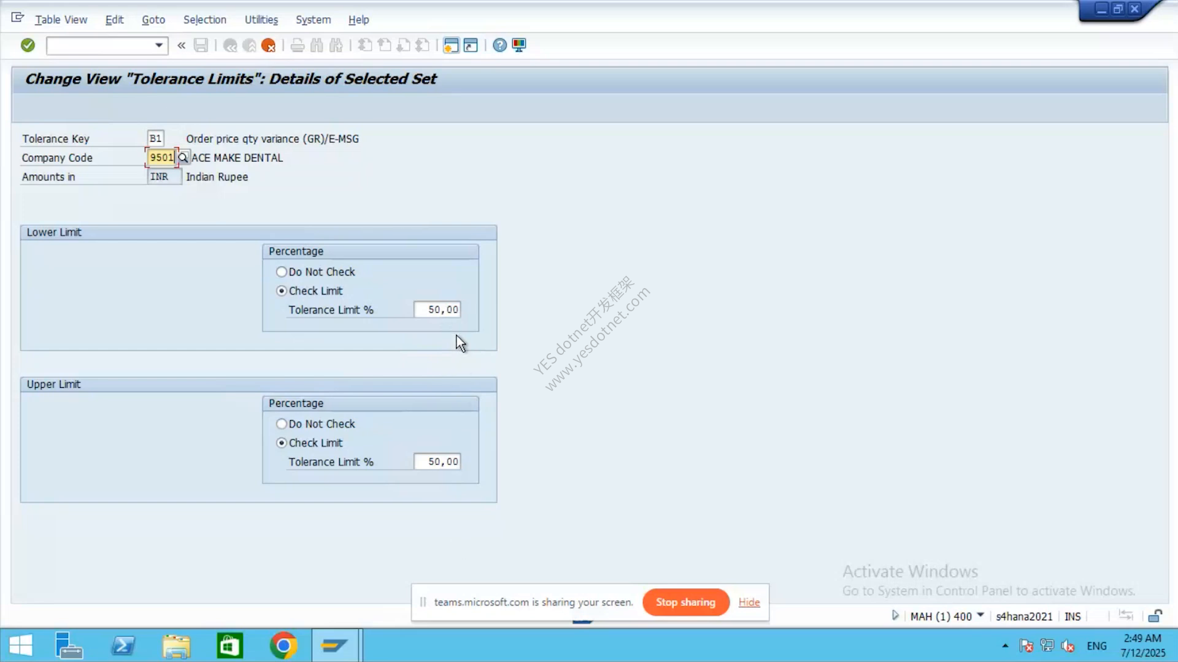This screenshot has width=1178, height=662.
Task: Open the Help question mark icon
Action: (500, 45)
